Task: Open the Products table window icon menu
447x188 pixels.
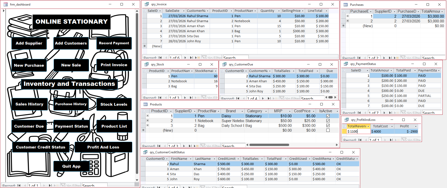Action: [x=145, y=104]
